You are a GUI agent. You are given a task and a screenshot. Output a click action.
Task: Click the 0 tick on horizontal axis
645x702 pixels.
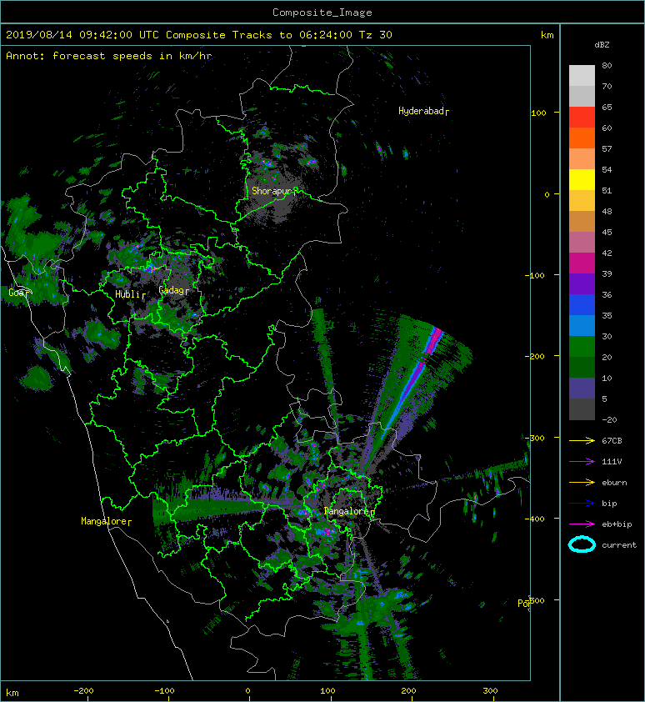pos(247,691)
